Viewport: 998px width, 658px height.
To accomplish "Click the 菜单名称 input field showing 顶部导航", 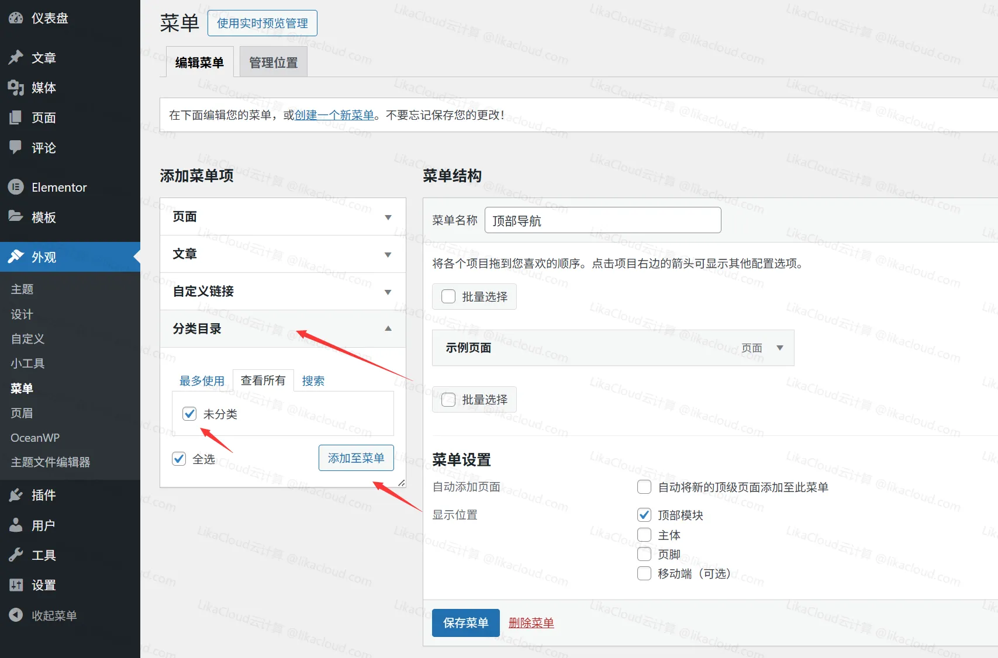I will click(603, 220).
